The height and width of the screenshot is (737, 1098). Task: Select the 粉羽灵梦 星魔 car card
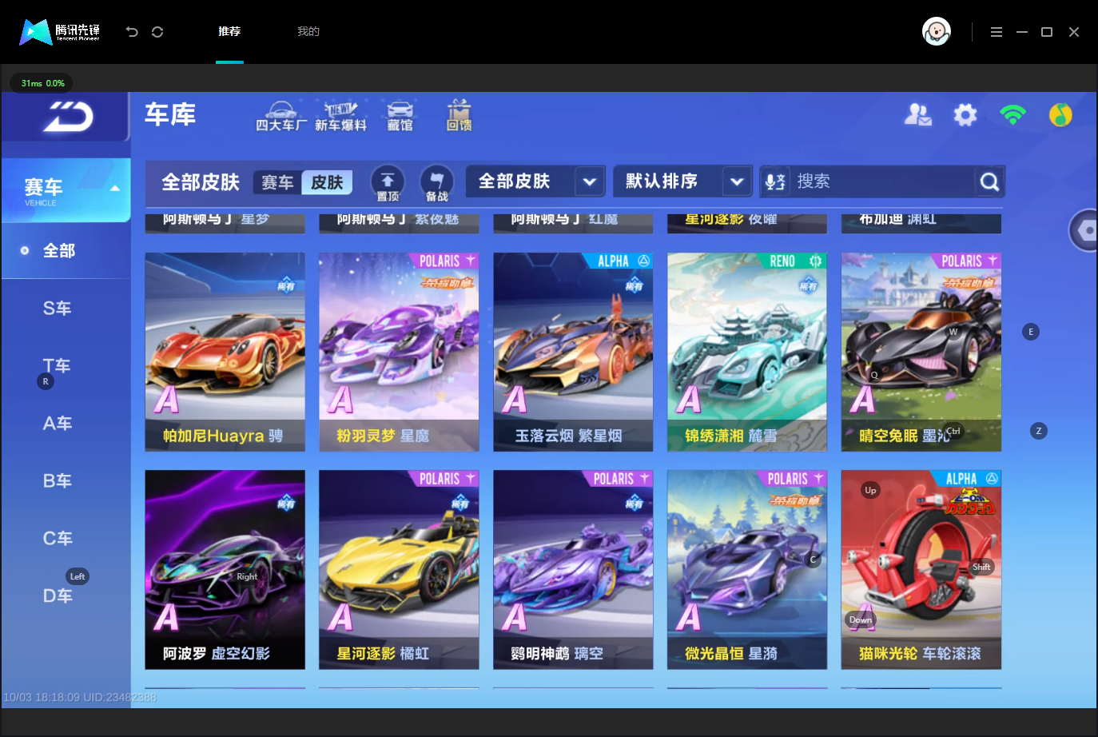[x=399, y=353]
